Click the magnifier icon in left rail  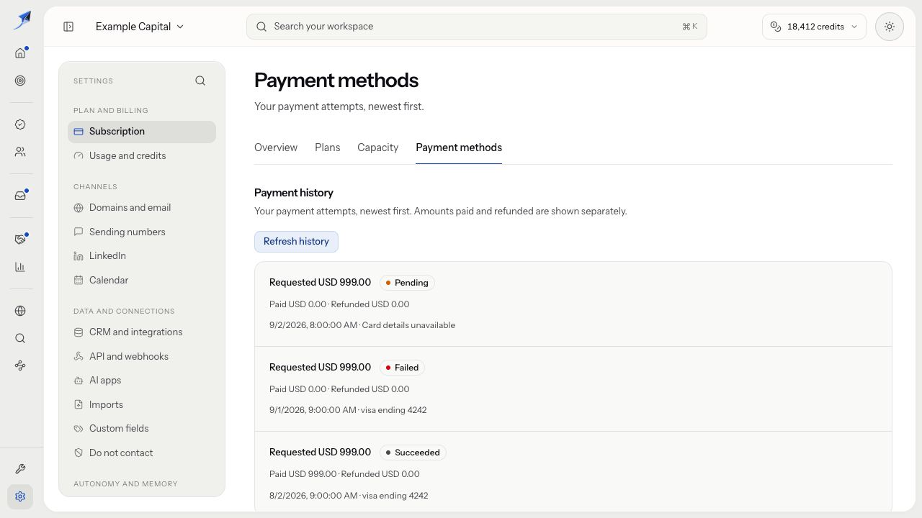click(x=20, y=338)
